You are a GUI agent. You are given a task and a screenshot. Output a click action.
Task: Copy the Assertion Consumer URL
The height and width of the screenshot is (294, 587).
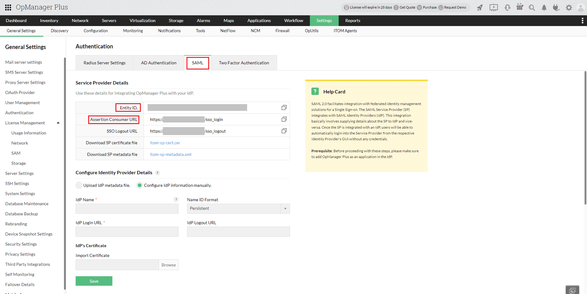coord(284,119)
